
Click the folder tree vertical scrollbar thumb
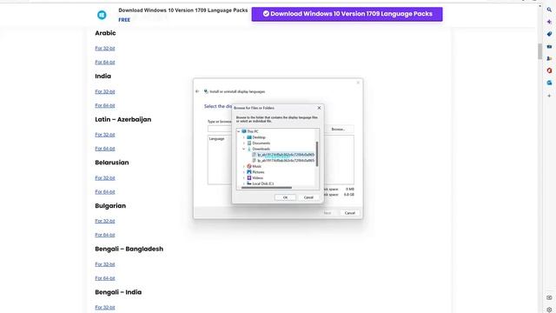[316, 154]
